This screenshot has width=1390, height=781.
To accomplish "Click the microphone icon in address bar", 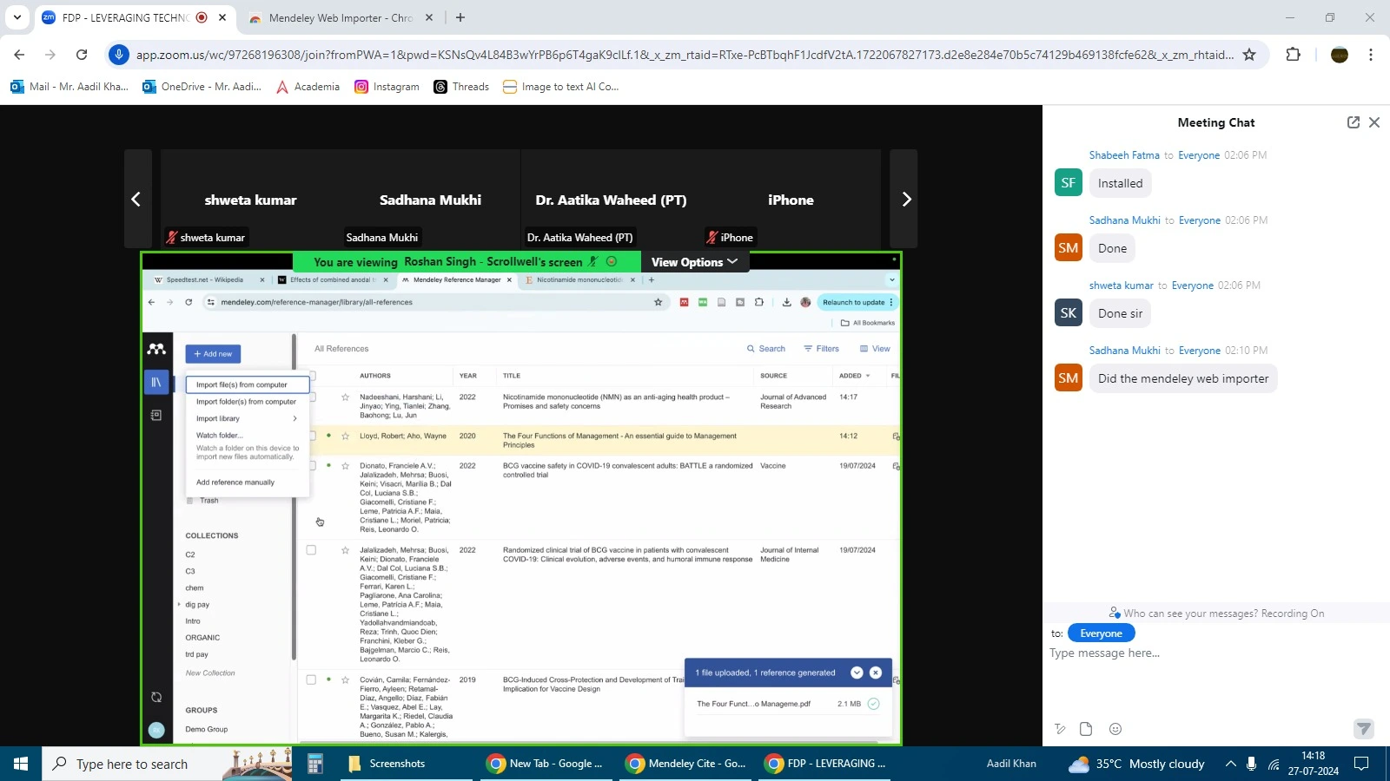I will [119, 55].
